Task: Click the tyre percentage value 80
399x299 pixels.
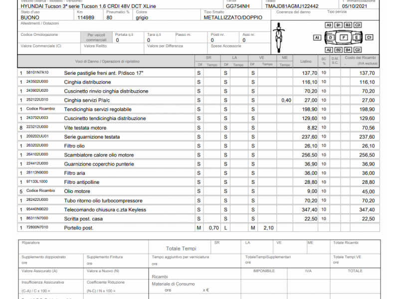Action: pyautogui.click(x=109, y=17)
